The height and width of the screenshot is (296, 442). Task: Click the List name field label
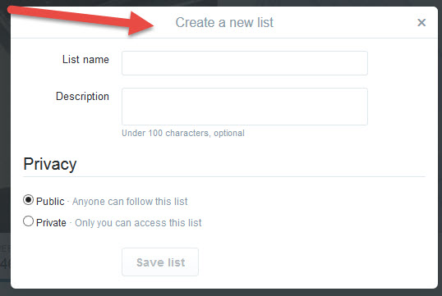[x=85, y=60]
